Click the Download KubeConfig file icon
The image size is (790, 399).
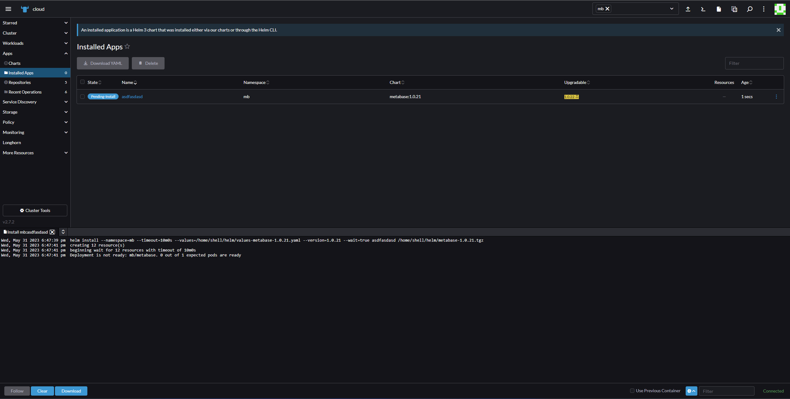tap(718, 9)
